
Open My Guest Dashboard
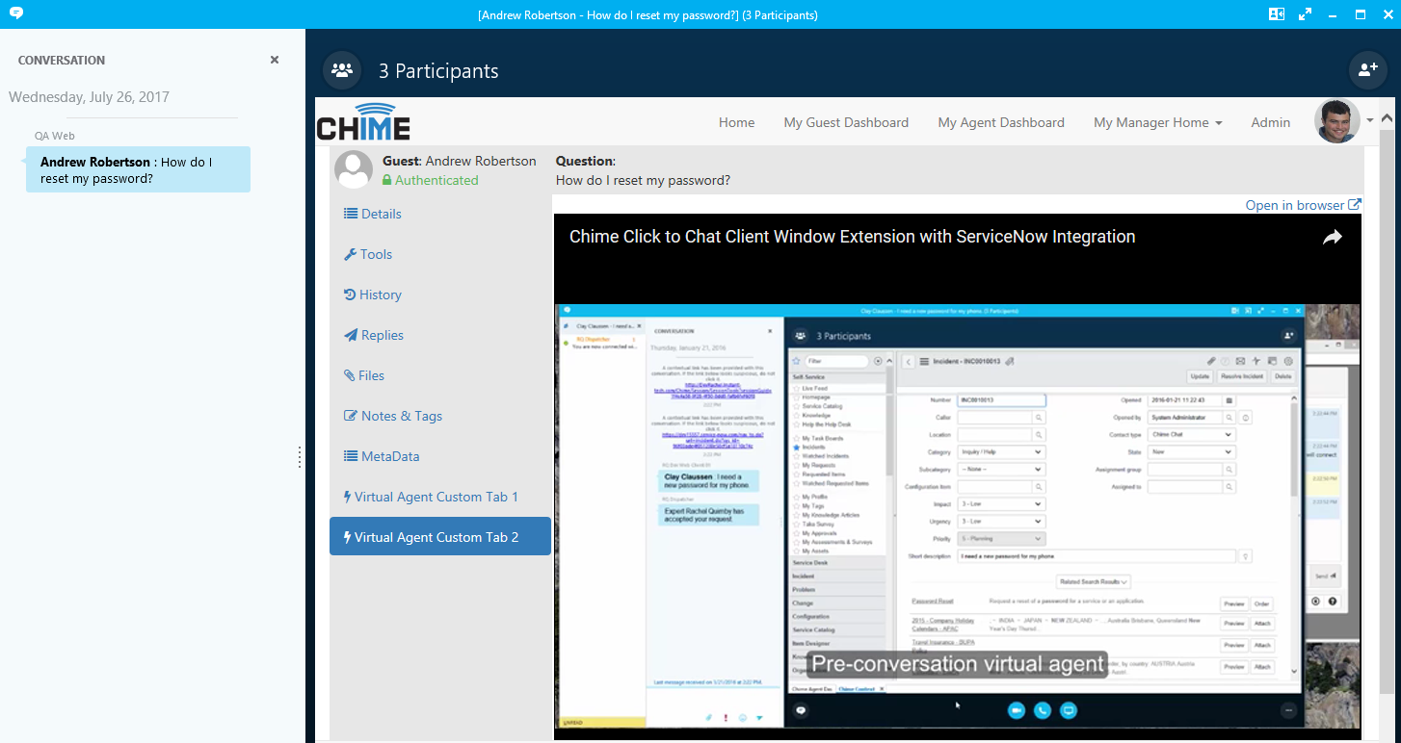tap(846, 122)
